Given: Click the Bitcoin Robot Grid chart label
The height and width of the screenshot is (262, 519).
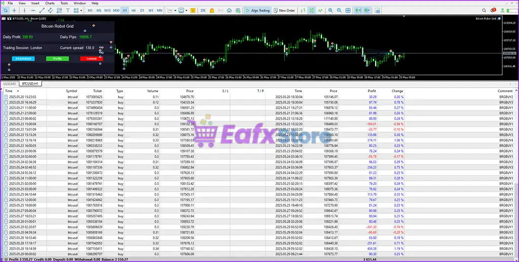Looking at the screenshot, I should 486,19.
